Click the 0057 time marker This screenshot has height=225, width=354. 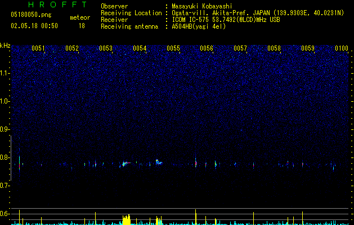coord(240,48)
